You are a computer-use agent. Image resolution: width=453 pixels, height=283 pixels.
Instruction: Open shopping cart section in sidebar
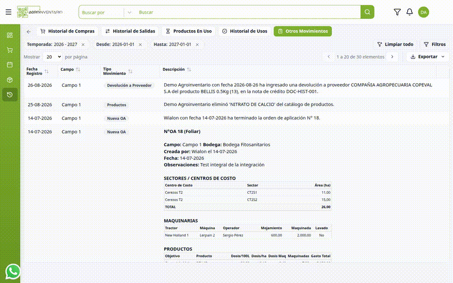[10, 50]
